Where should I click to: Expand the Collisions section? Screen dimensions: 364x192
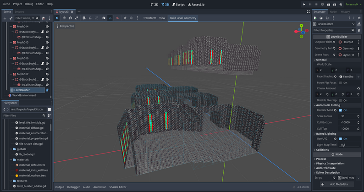point(337,150)
